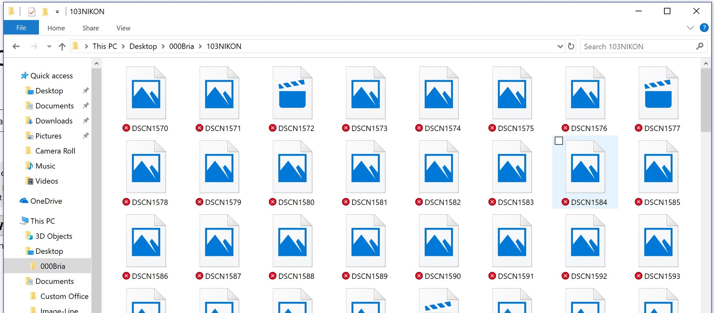Select the DSCN1575 image file icon
714x313 pixels.
pyautogui.click(x=512, y=93)
